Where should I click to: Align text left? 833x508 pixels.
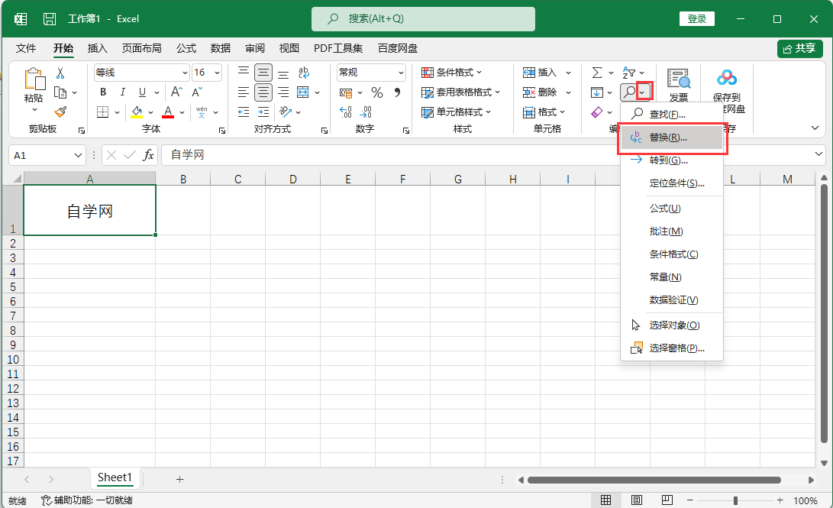(x=244, y=92)
